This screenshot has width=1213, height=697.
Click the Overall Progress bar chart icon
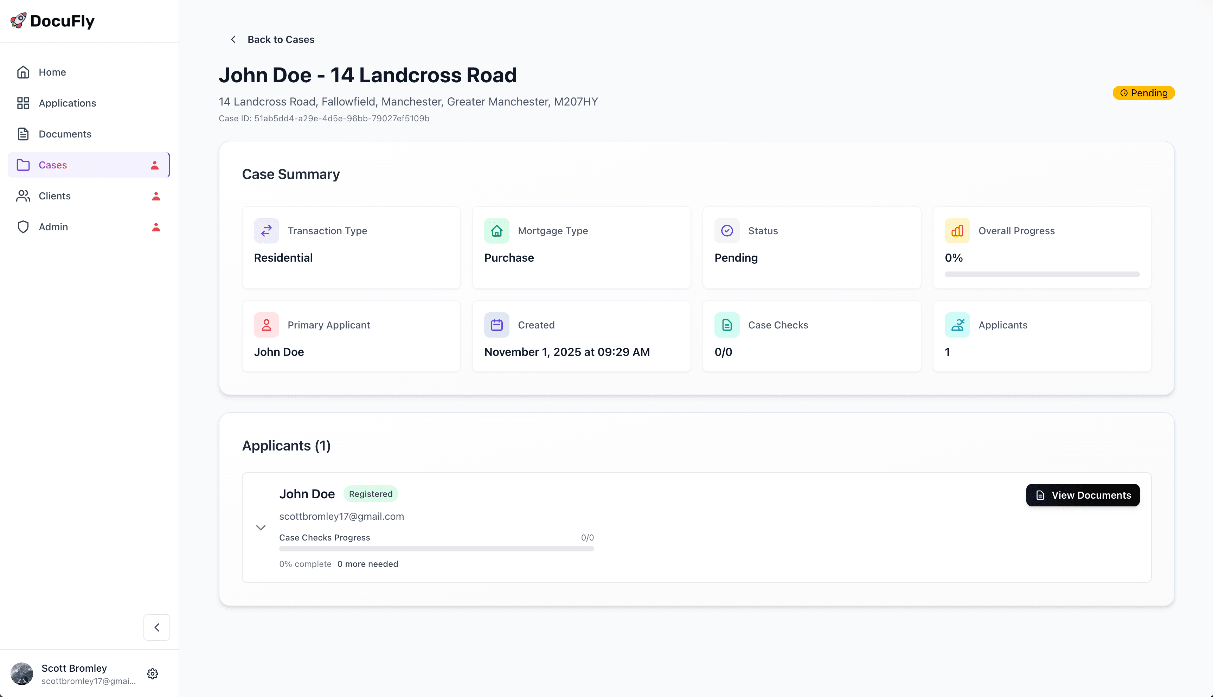tap(957, 231)
